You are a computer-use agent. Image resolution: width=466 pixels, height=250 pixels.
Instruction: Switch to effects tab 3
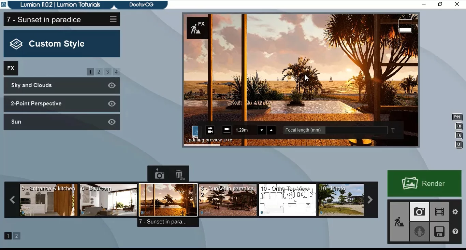pyautogui.click(x=107, y=72)
